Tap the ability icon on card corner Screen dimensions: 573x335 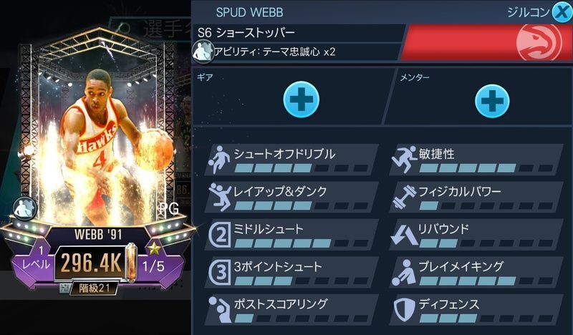point(24,208)
